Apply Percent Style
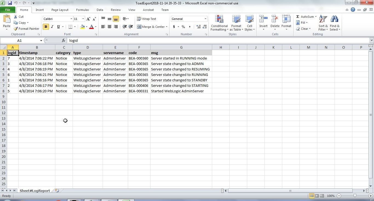Screen dimensions: 374x201 pyautogui.click(x=183, y=27)
